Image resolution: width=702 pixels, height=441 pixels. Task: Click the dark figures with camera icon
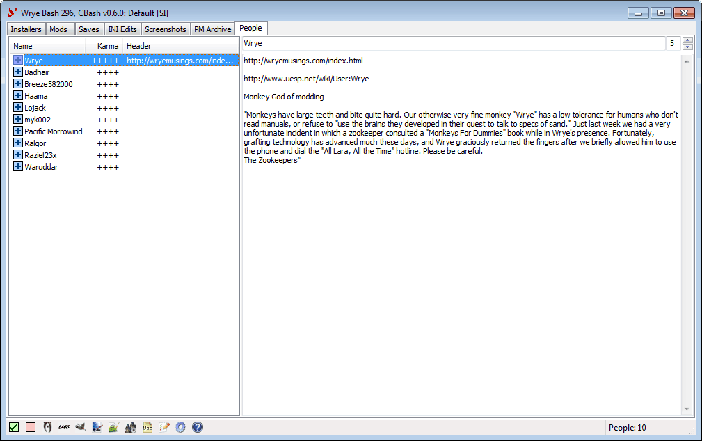click(130, 427)
